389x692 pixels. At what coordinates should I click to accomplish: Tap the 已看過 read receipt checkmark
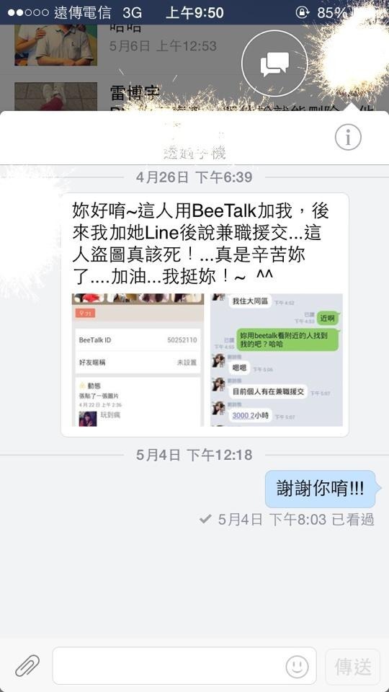tap(205, 520)
